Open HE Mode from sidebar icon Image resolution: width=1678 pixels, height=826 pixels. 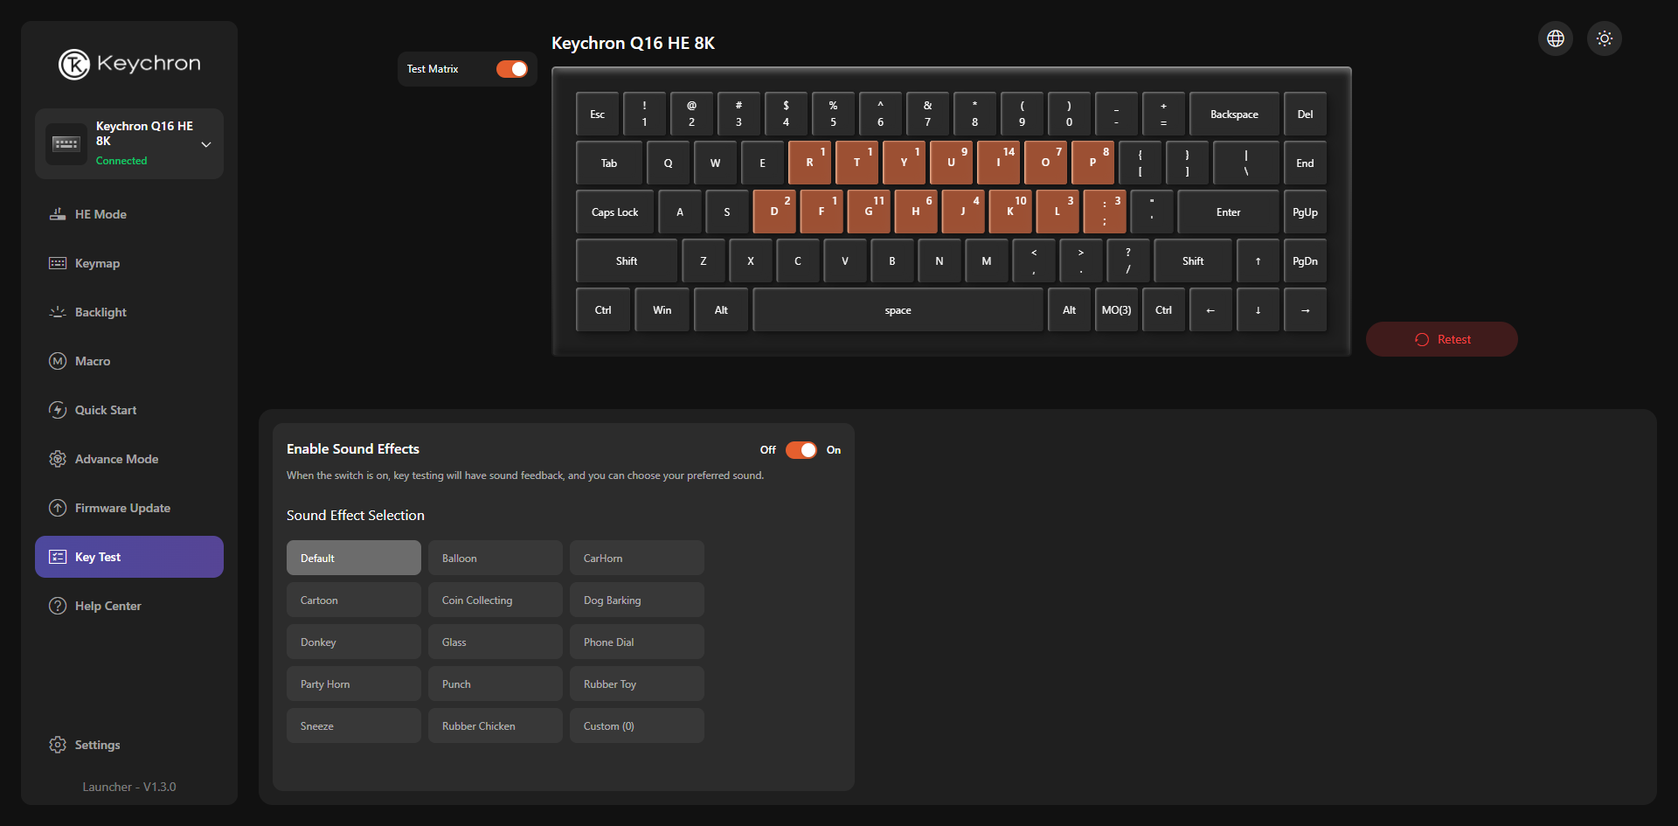tap(58, 214)
